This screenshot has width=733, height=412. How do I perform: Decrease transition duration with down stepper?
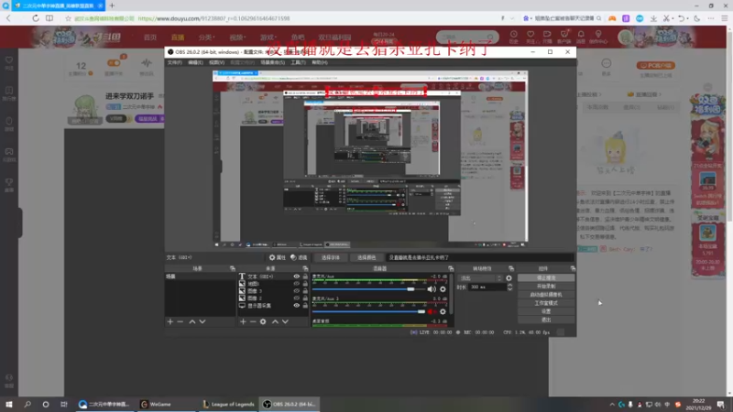point(510,289)
